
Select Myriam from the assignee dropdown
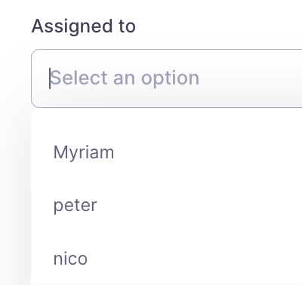point(167,152)
